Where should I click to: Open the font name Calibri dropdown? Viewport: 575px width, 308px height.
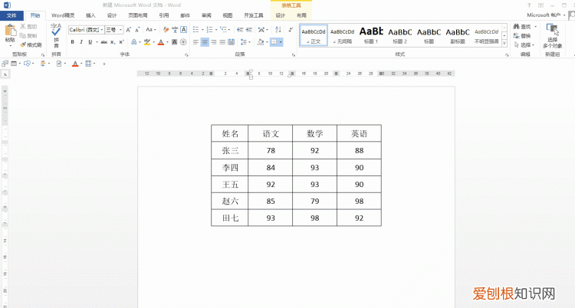tap(102, 30)
